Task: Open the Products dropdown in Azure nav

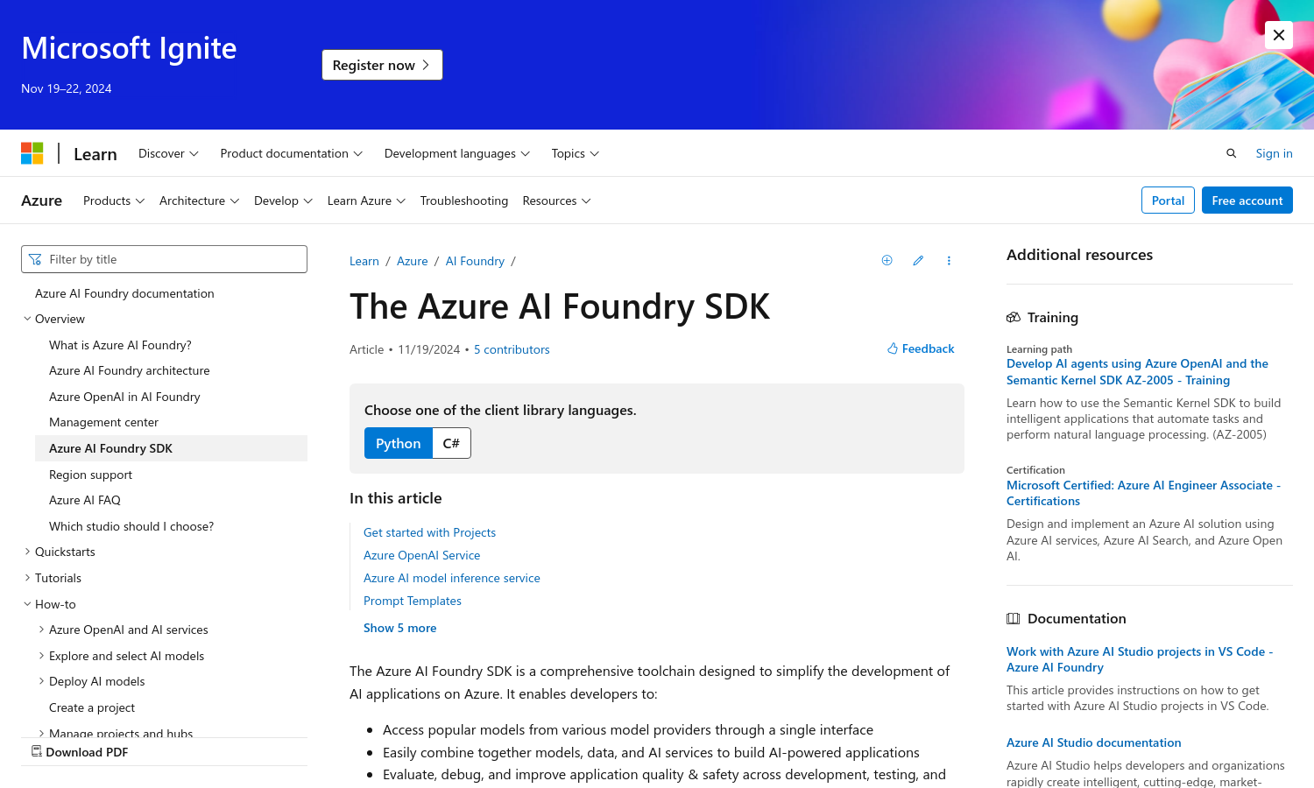Action: (114, 201)
